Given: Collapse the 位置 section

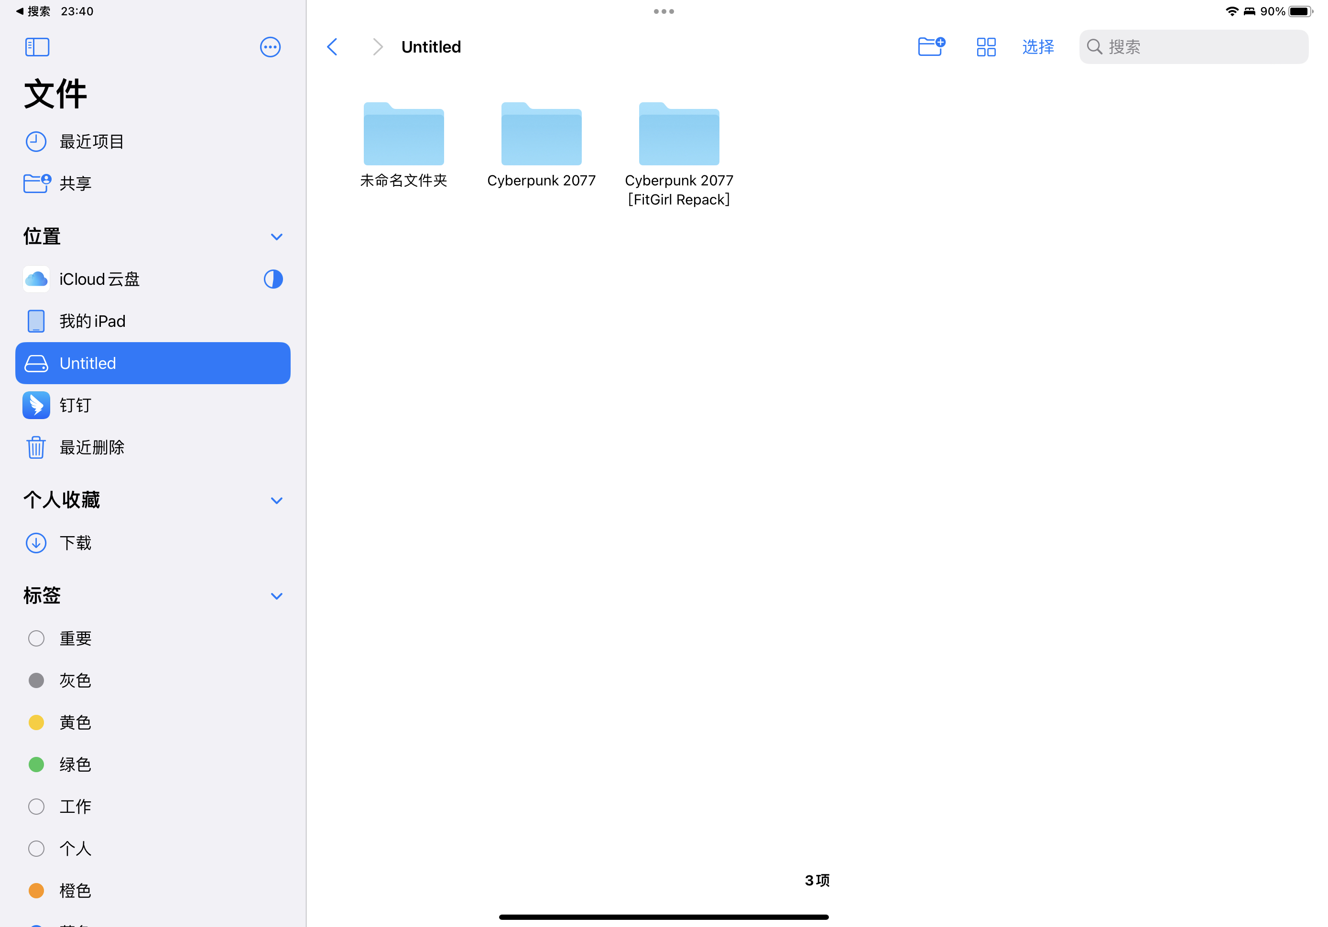Looking at the screenshot, I should coord(276,237).
